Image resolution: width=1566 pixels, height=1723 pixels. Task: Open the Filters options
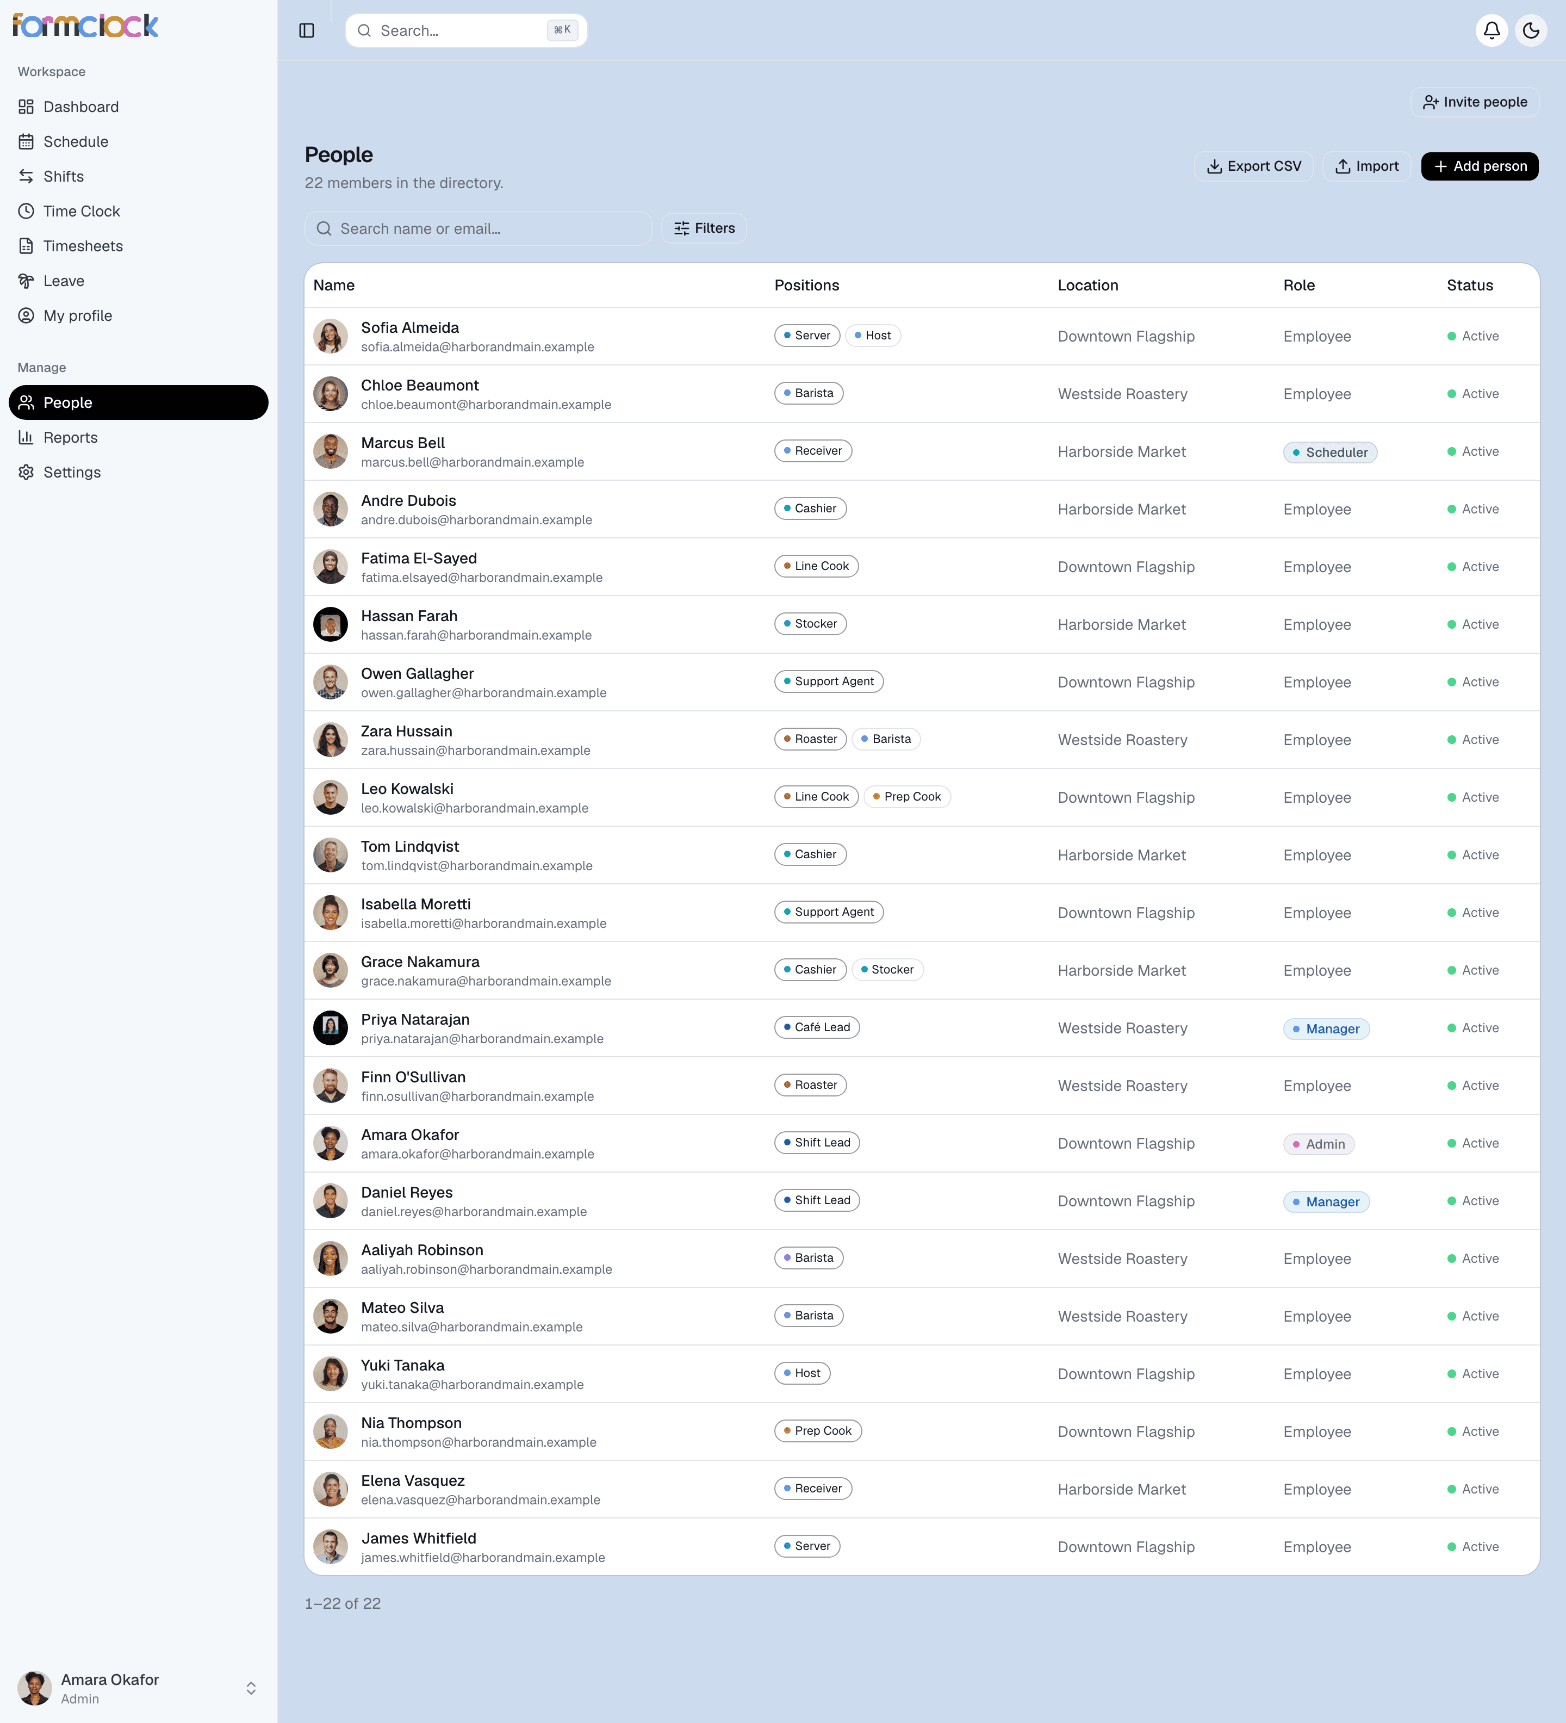704,228
